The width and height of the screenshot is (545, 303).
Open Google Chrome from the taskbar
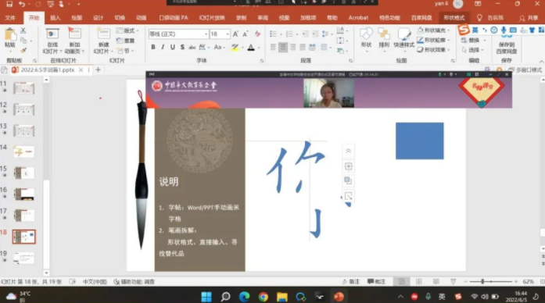coord(263,297)
